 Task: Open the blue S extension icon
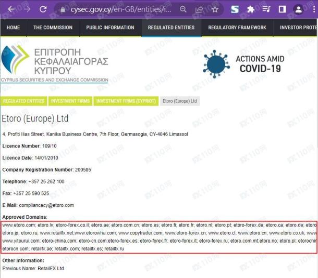click(x=235, y=9)
